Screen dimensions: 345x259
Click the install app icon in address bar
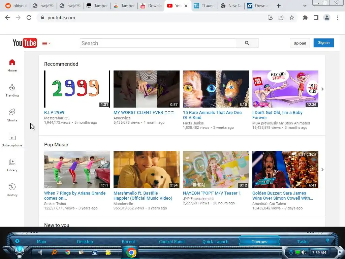(270, 18)
